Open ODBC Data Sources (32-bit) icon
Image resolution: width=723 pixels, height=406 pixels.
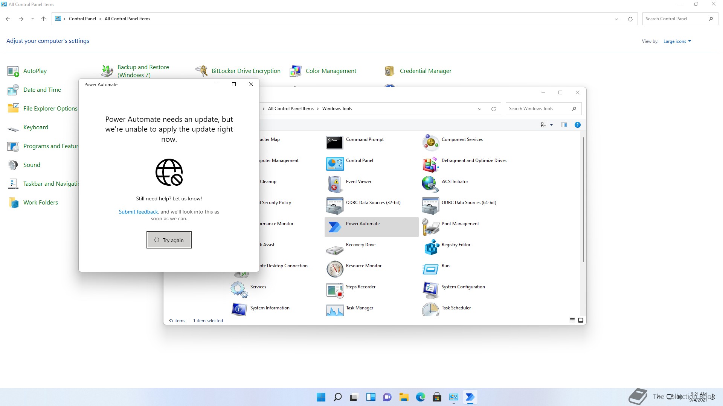335,206
